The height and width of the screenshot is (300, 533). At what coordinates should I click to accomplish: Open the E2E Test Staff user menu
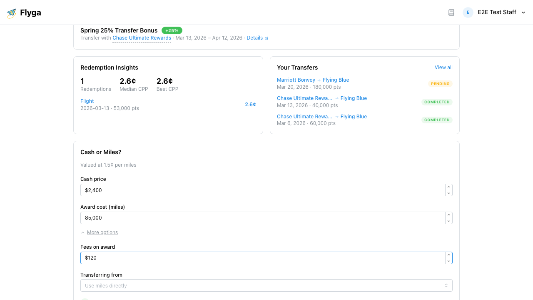pyautogui.click(x=495, y=12)
